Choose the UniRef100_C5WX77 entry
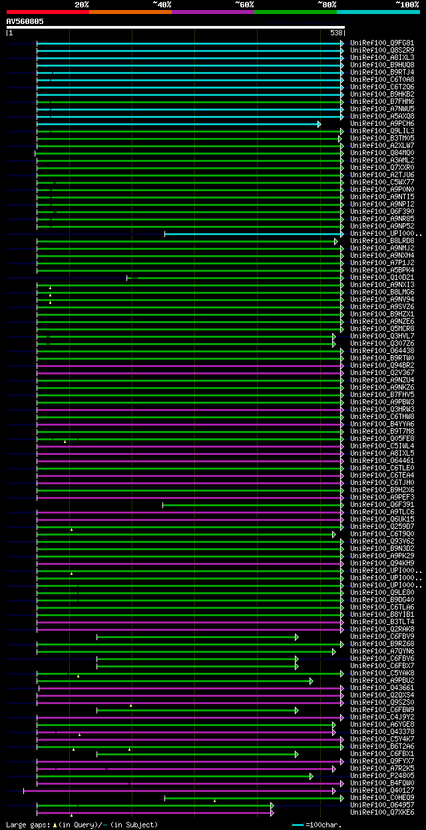Image resolution: width=426 pixels, height=830 pixels. 382,183
